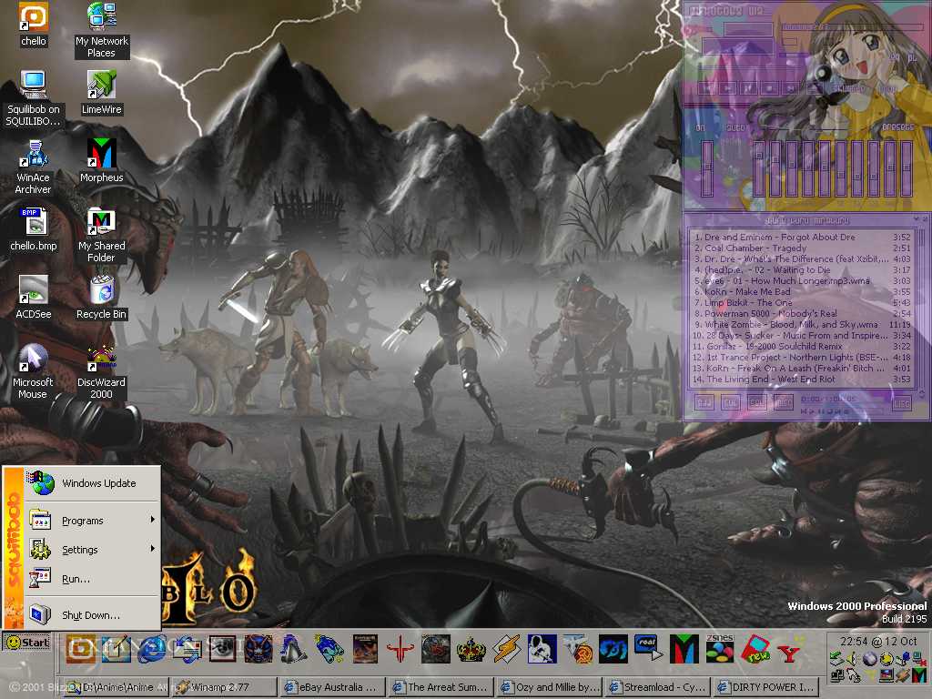Launch RealPlayer from quick launch

(648, 648)
